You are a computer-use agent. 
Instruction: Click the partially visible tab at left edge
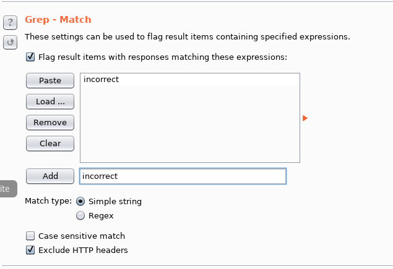point(6,189)
